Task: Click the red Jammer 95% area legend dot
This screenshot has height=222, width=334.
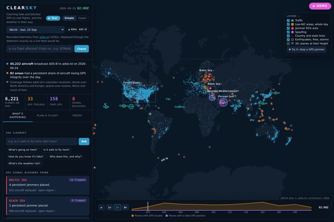Action: (x=293, y=28)
